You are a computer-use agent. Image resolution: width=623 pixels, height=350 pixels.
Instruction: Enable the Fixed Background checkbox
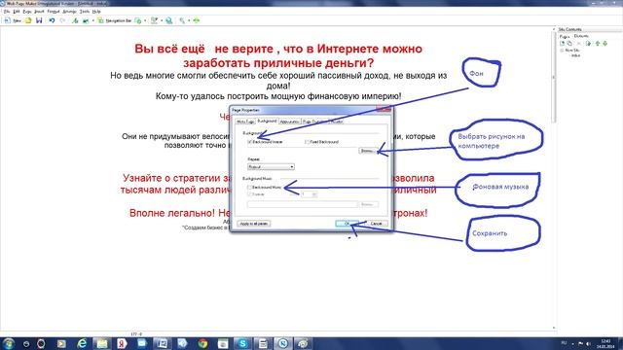(x=308, y=142)
